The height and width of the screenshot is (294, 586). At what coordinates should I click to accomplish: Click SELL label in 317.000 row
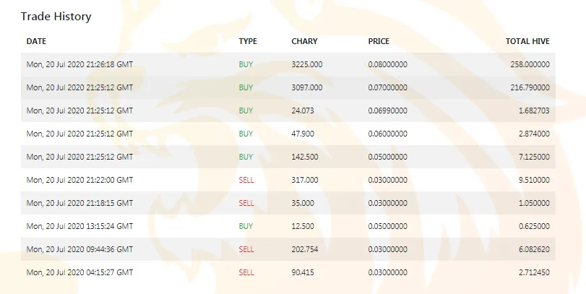pyautogui.click(x=246, y=180)
